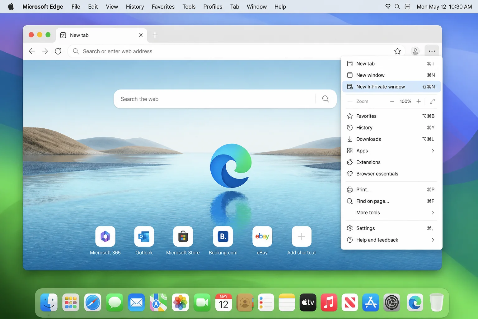The height and width of the screenshot is (319, 478).
Task: Open the Microsoft 365 shortcut tile
Action: click(x=105, y=236)
